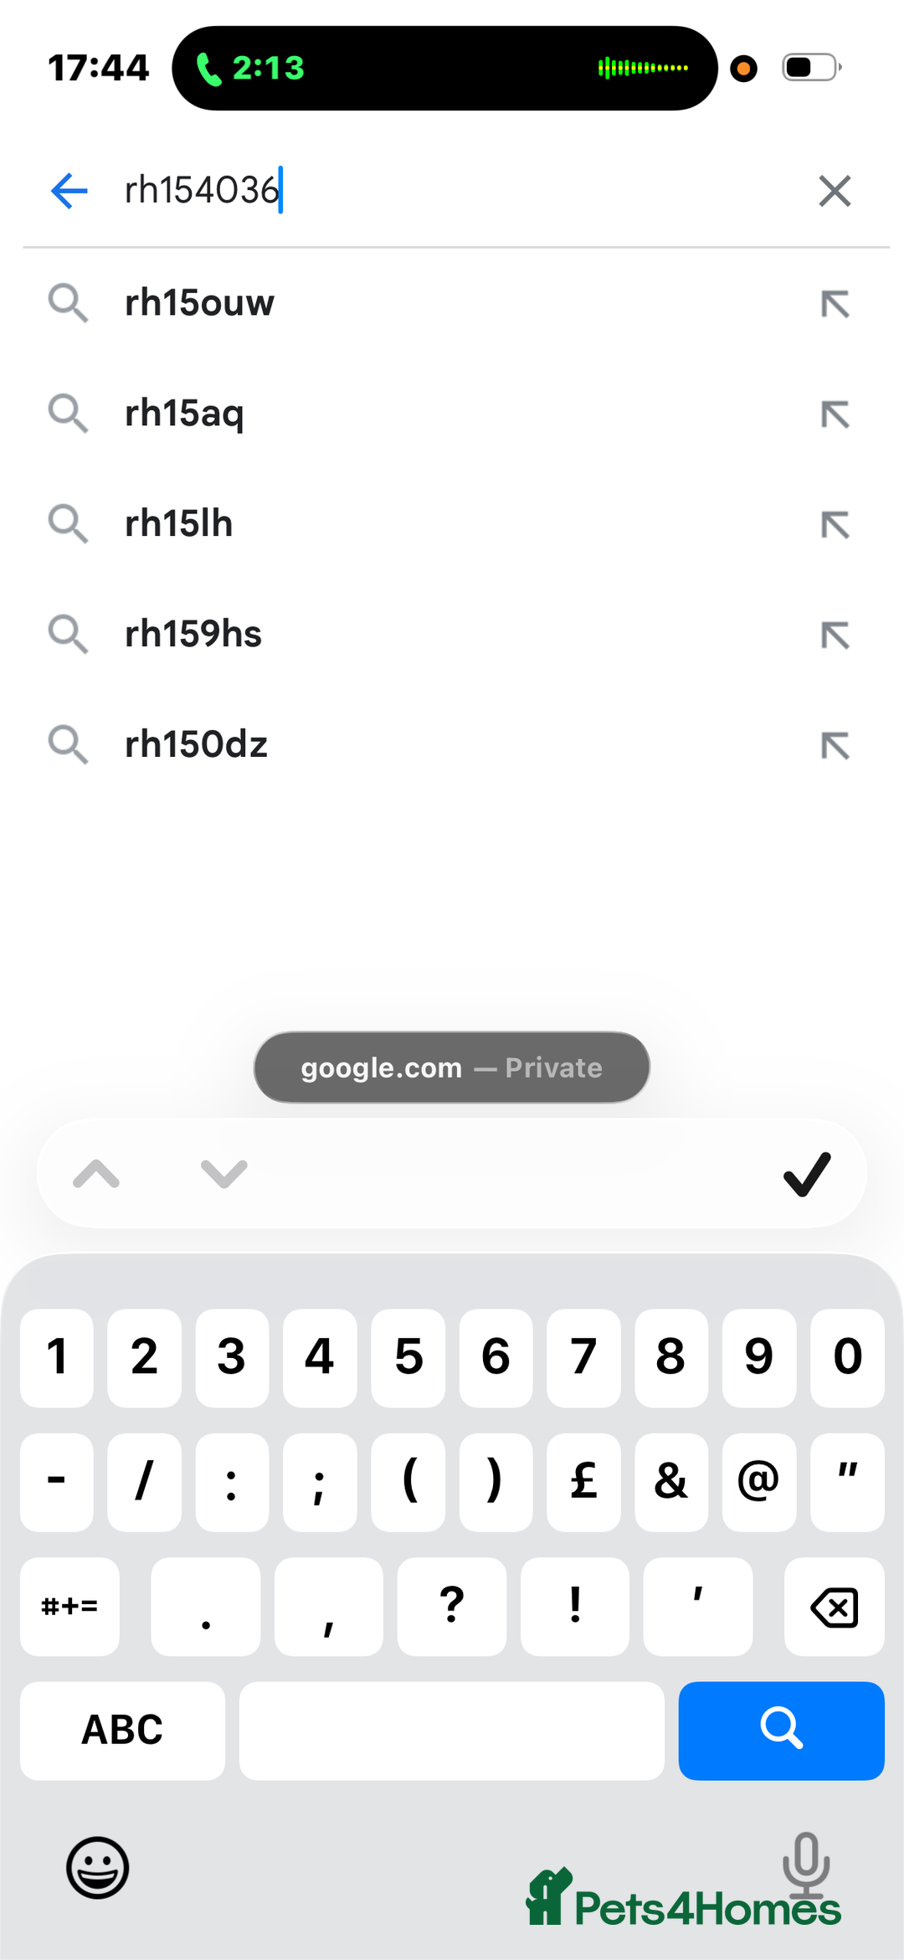Screen dimensions: 904x1960
Task: Tap the microphone dictation icon
Action: pyautogui.click(x=805, y=1863)
